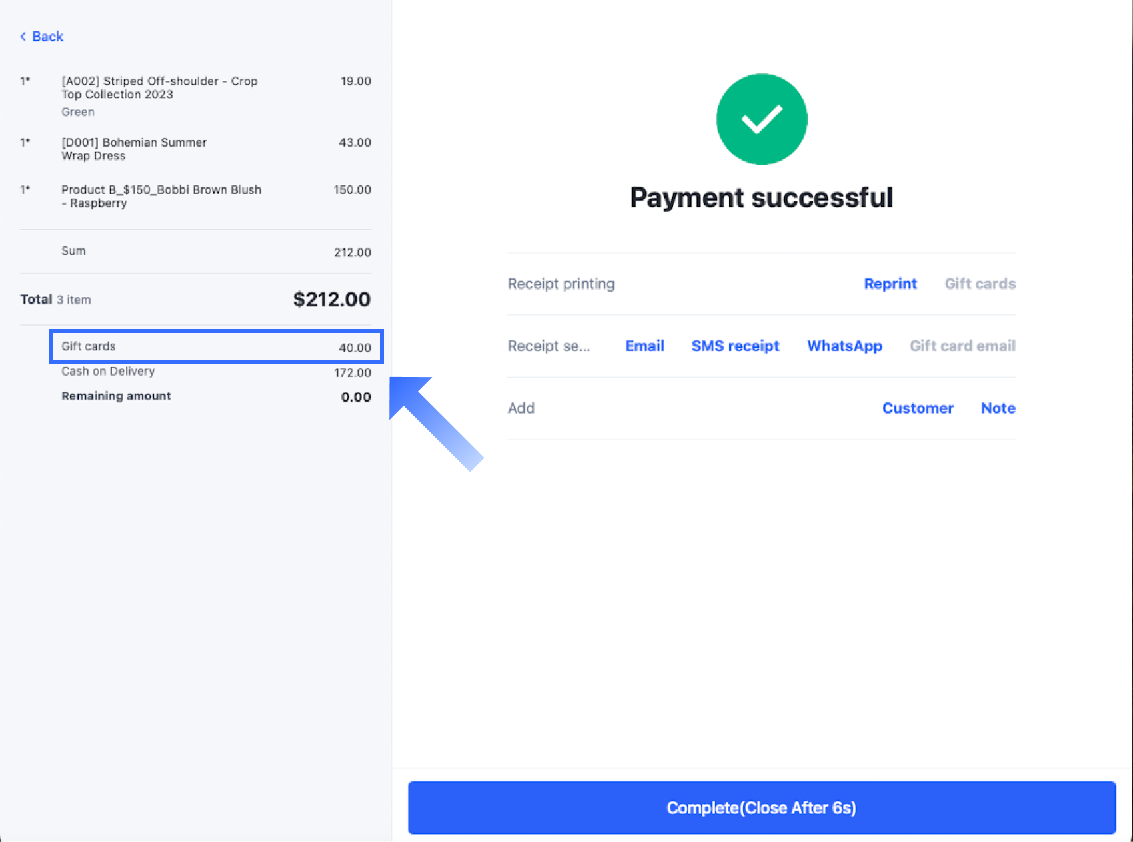Add a Customer to the order

(x=918, y=408)
